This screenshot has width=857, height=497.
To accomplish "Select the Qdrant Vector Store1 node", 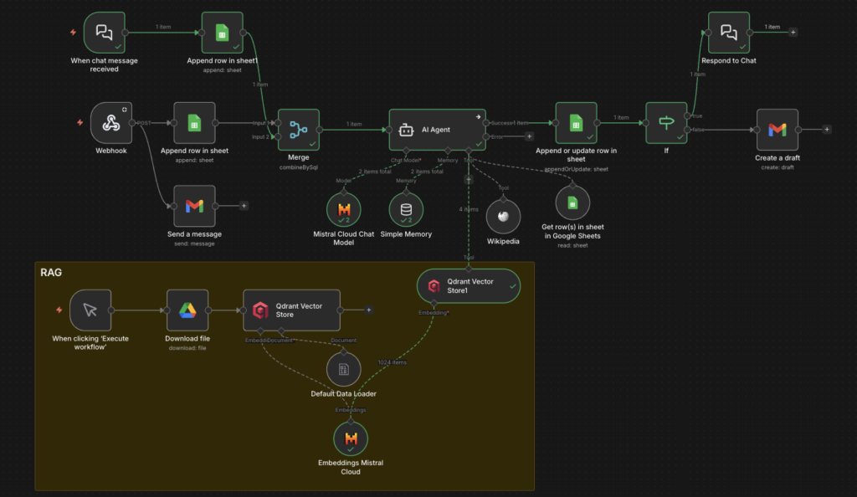I will coord(469,286).
